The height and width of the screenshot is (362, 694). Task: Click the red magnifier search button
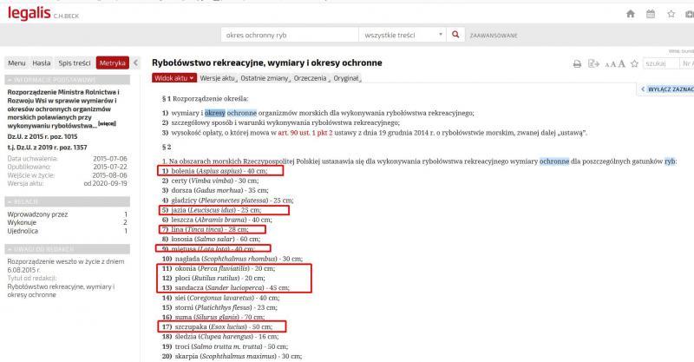click(x=455, y=35)
